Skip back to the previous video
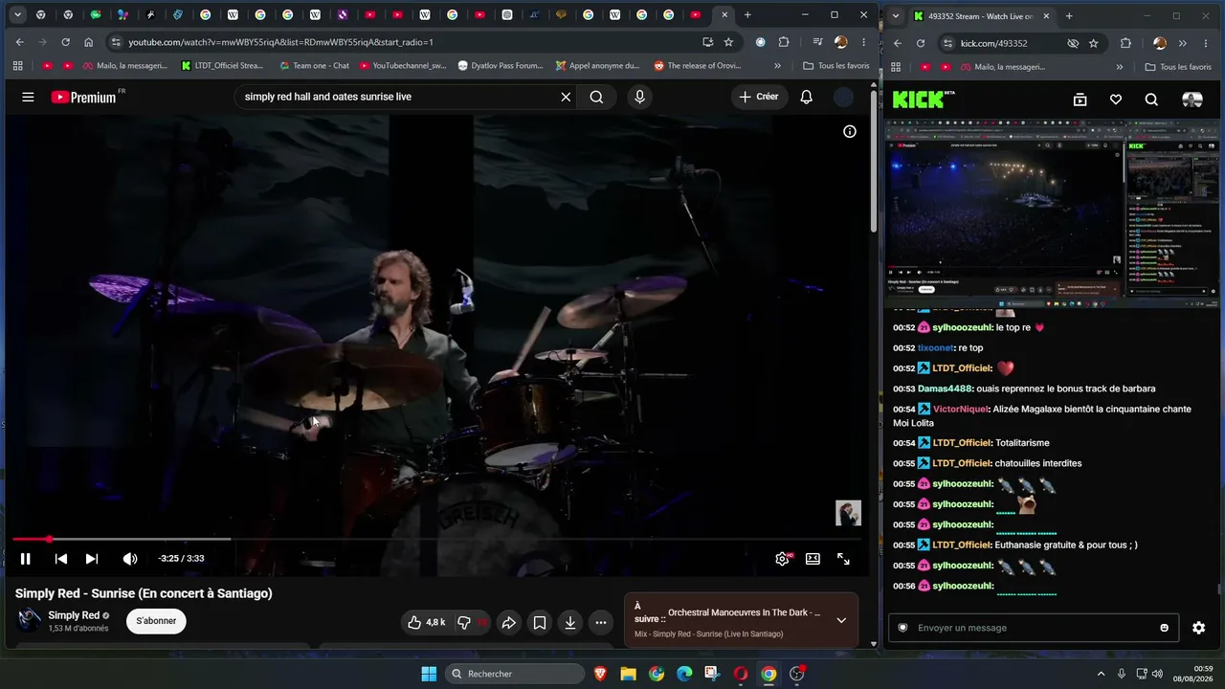The image size is (1225, 689). tap(60, 559)
